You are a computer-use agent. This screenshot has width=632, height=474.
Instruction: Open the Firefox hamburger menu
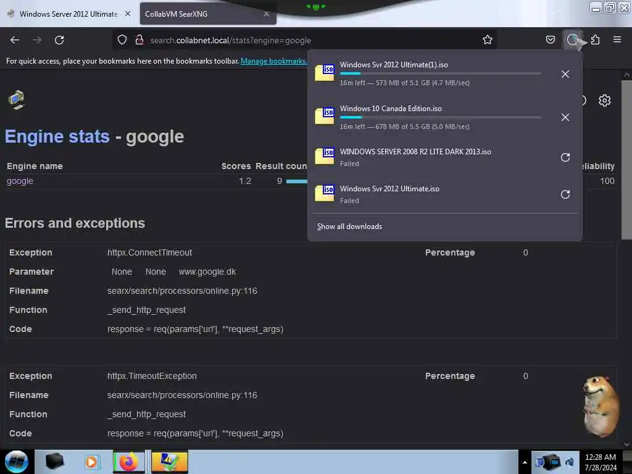pos(617,40)
